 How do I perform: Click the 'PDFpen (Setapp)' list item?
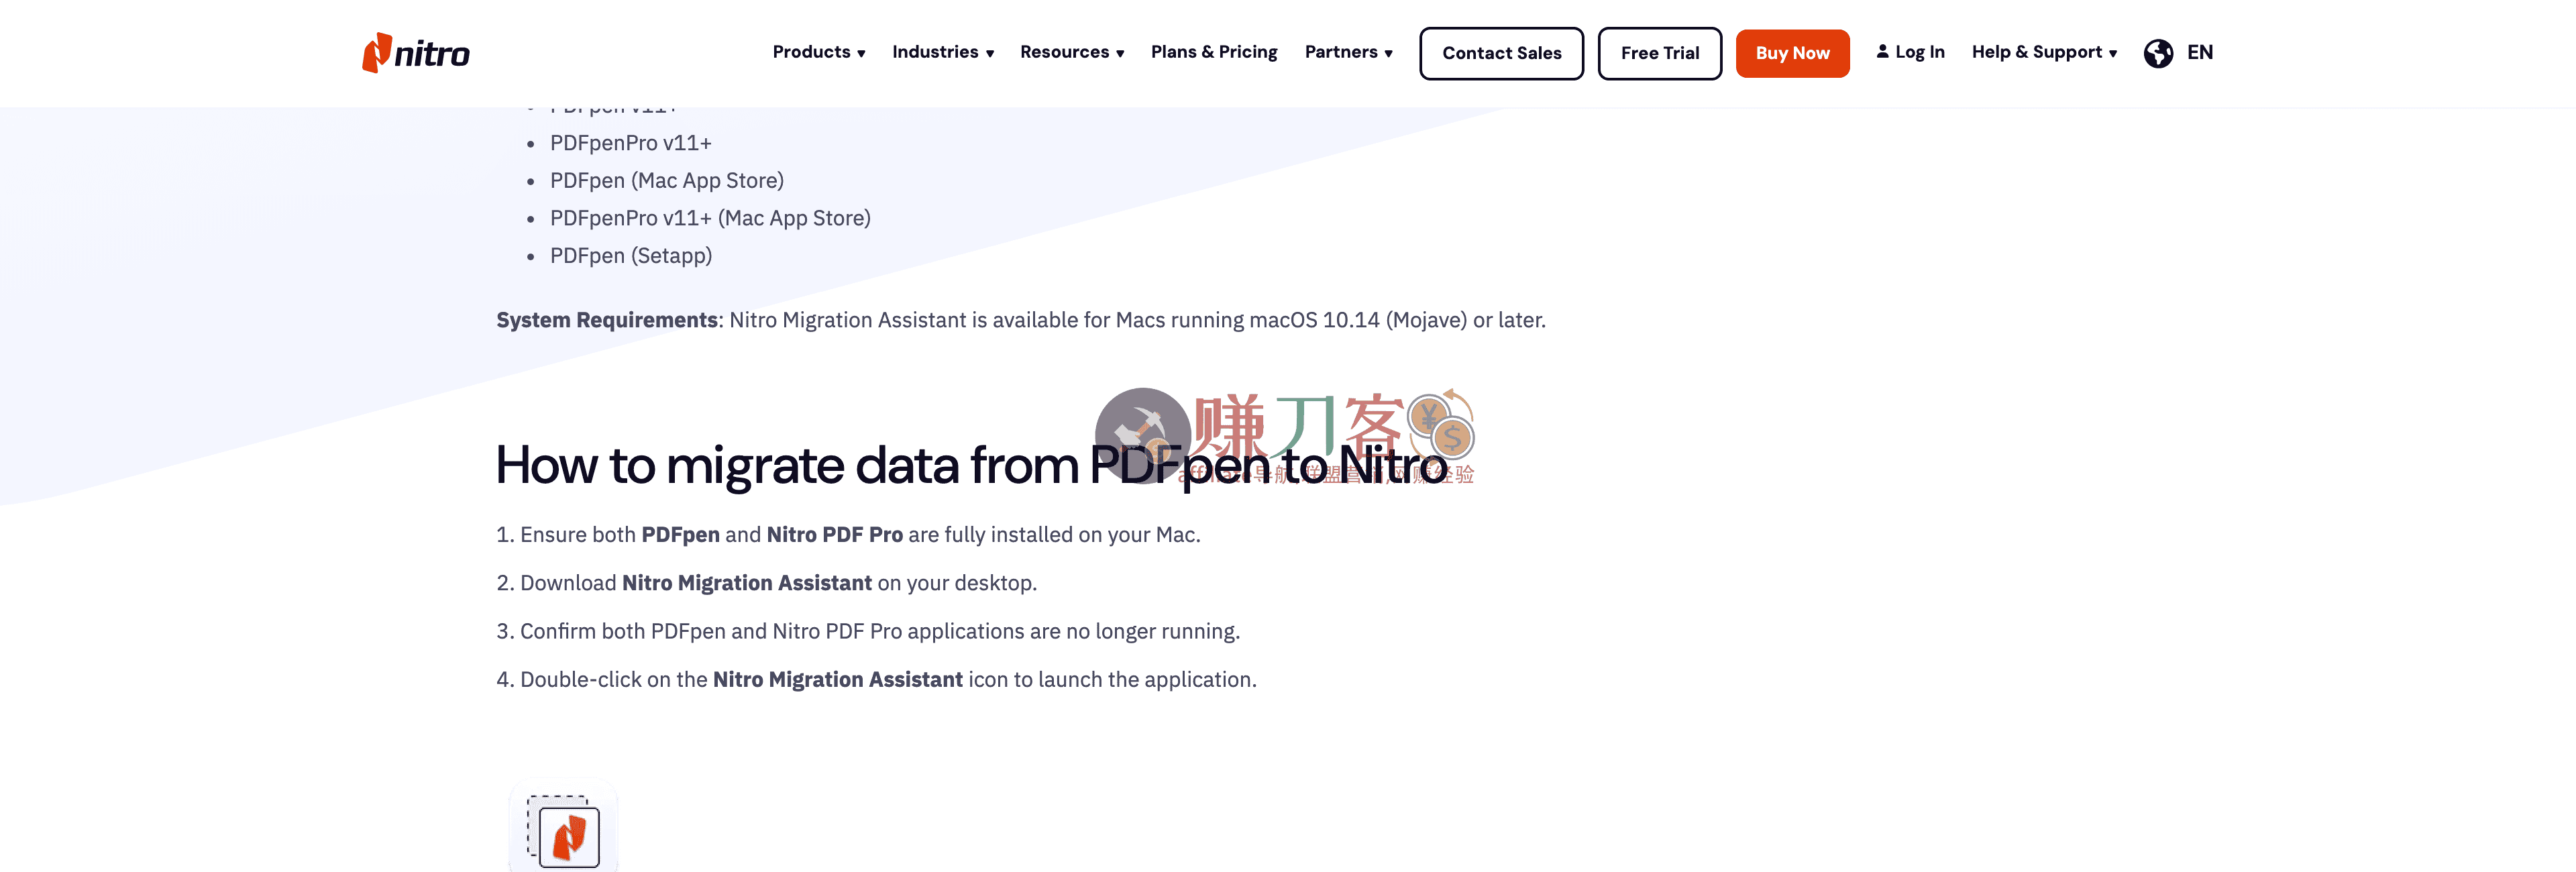tap(630, 256)
